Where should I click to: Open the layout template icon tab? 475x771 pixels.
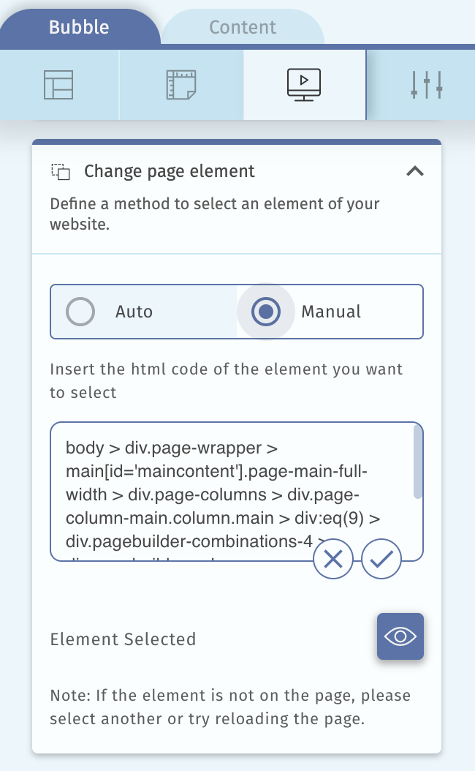[x=58, y=85]
